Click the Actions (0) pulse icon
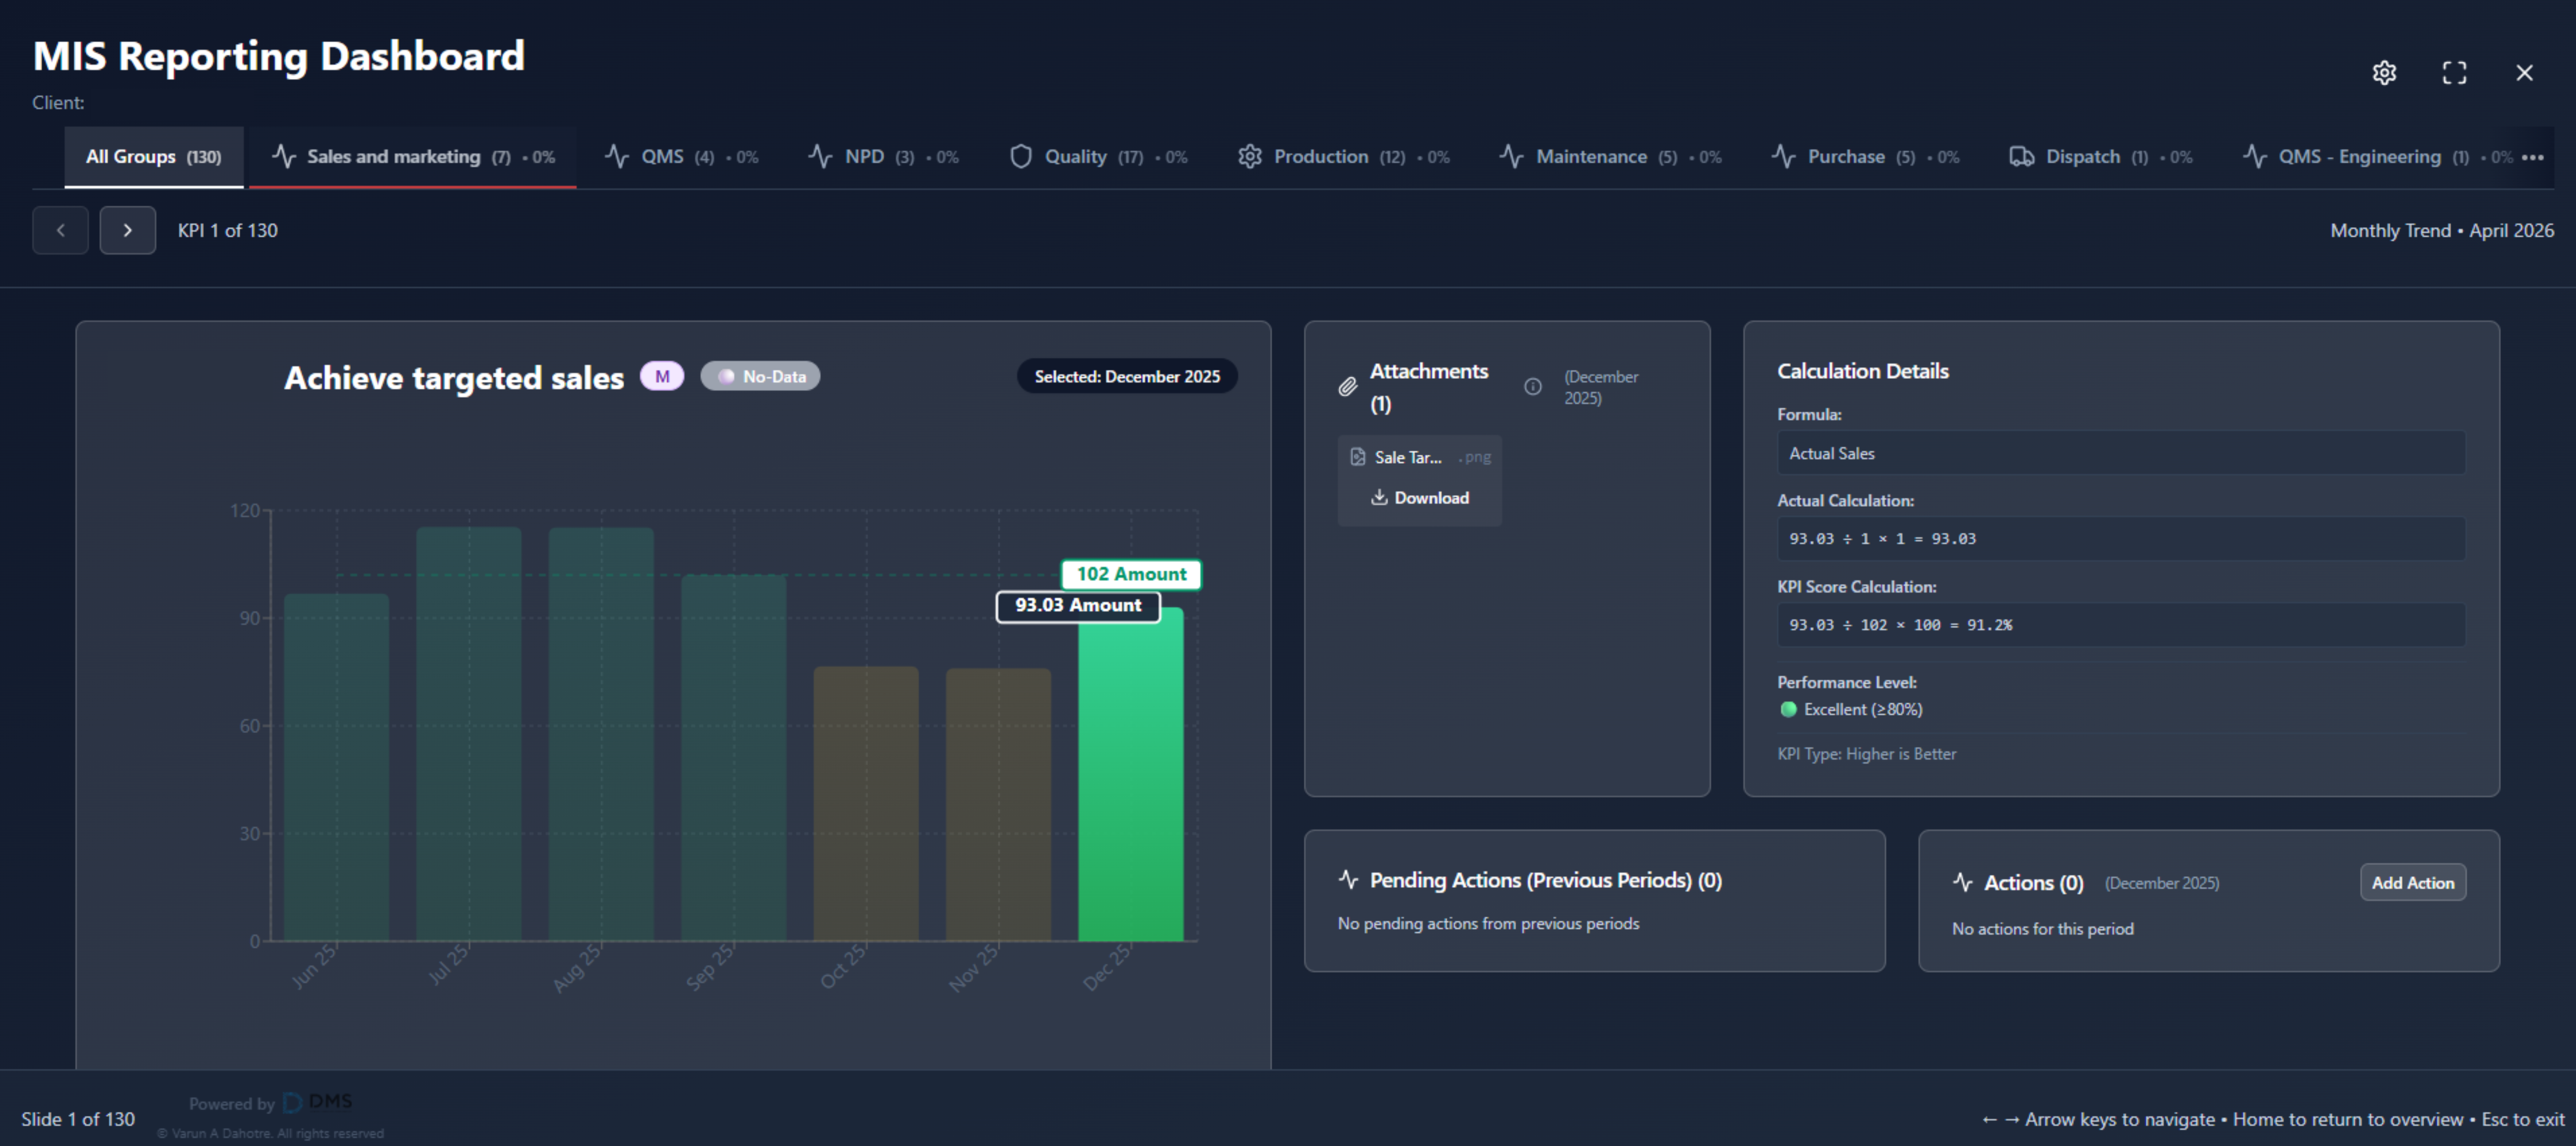 click(1962, 883)
